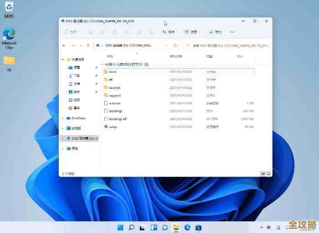Open the Windows Start menu
This screenshot has width=319, height=233.
[x=120, y=228]
